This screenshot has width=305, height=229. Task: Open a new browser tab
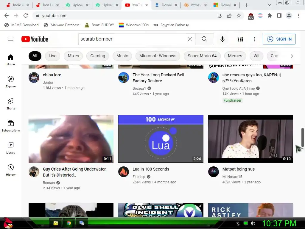[x=246, y=5]
